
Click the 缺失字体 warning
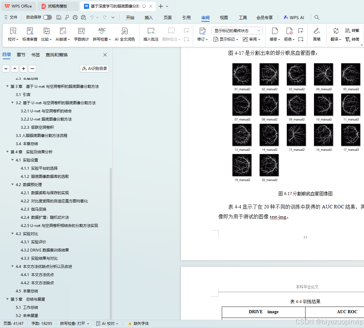point(139,324)
